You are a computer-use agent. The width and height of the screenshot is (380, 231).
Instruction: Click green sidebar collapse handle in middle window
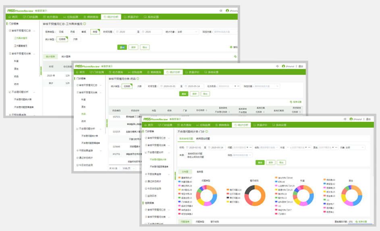107,123
